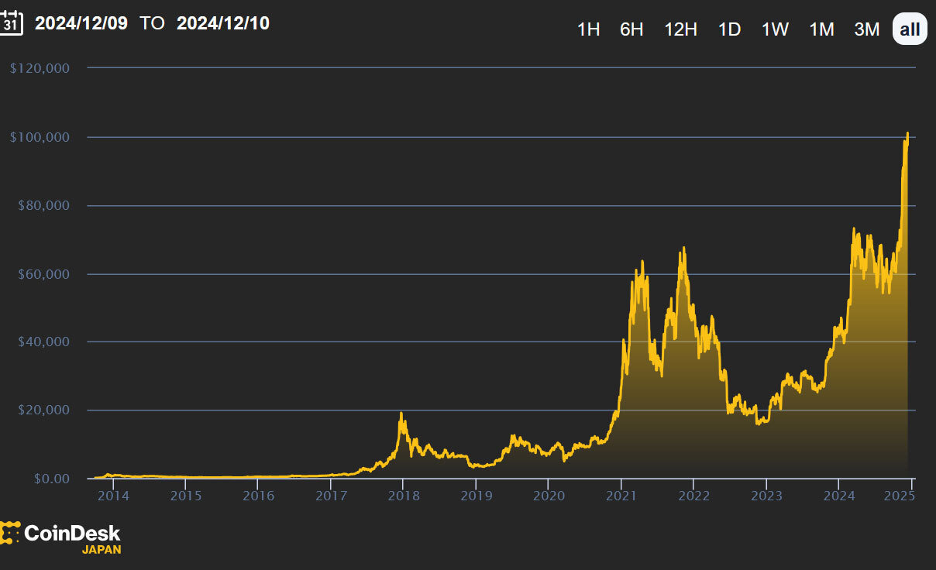Click the calendar icon beside the date range

(x=11, y=23)
